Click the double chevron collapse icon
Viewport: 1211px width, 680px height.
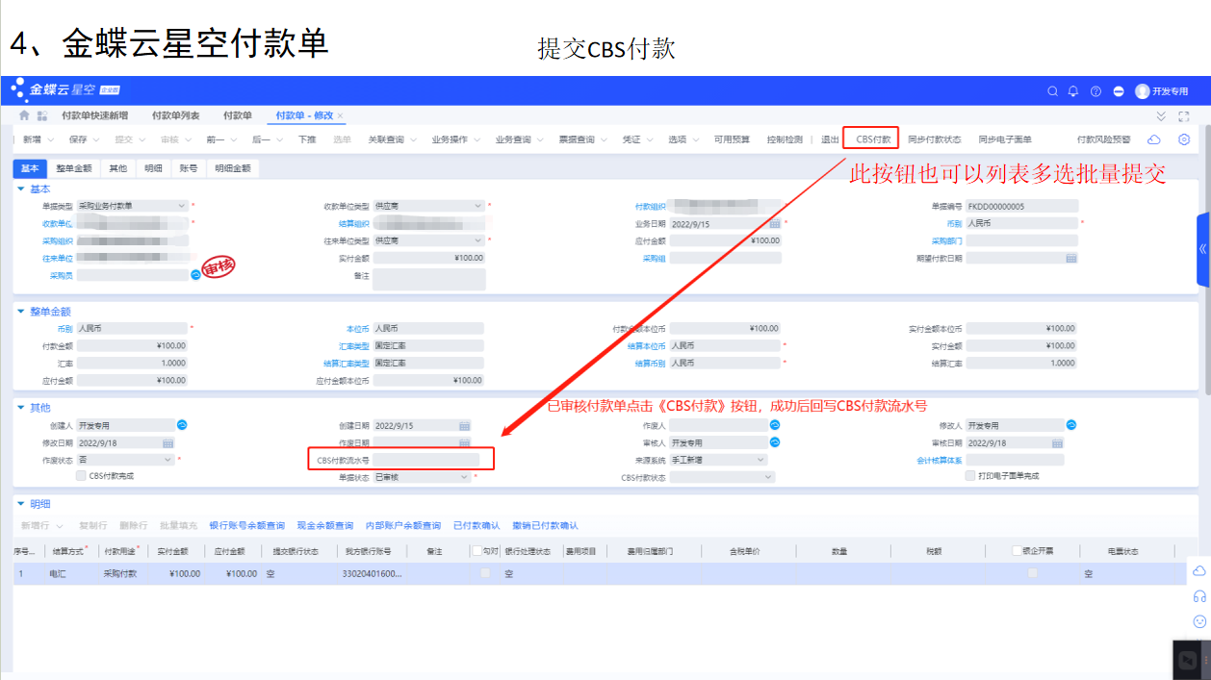click(x=1161, y=115)
